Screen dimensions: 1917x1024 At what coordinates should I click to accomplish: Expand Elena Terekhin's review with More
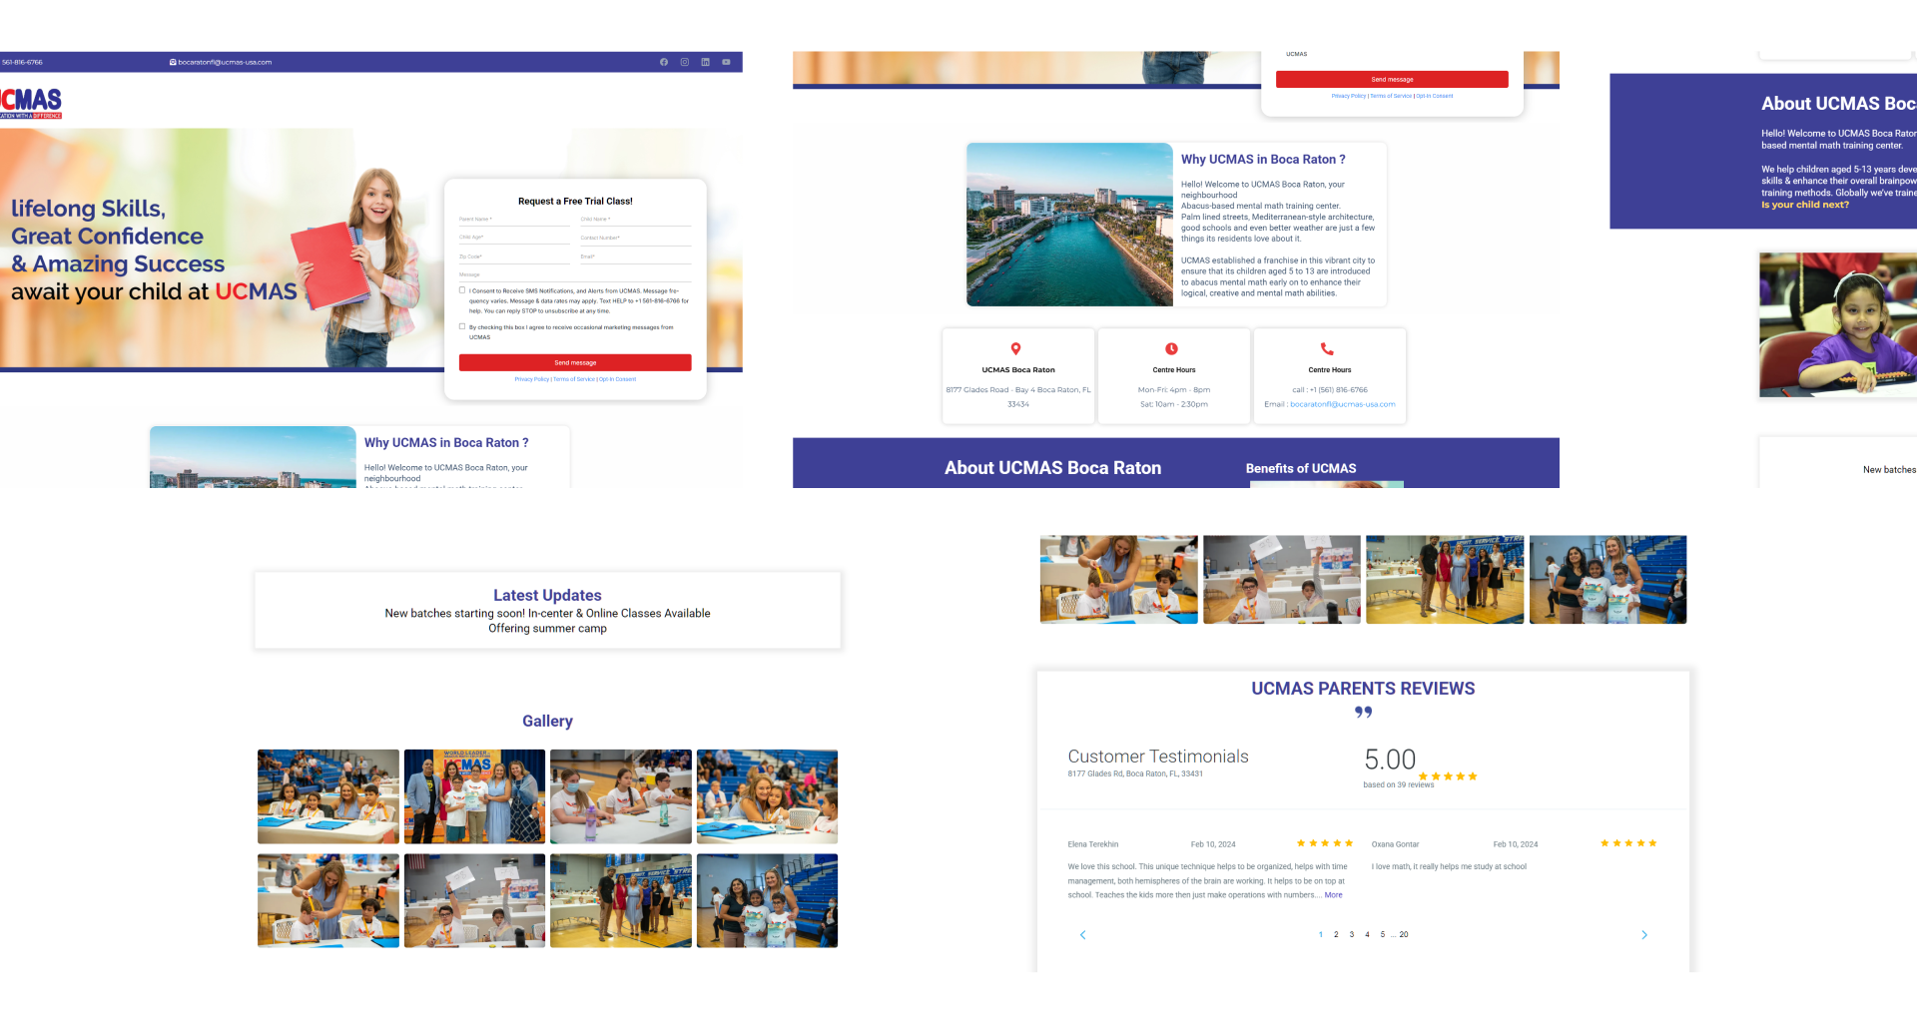click(x=1334, y=895)
